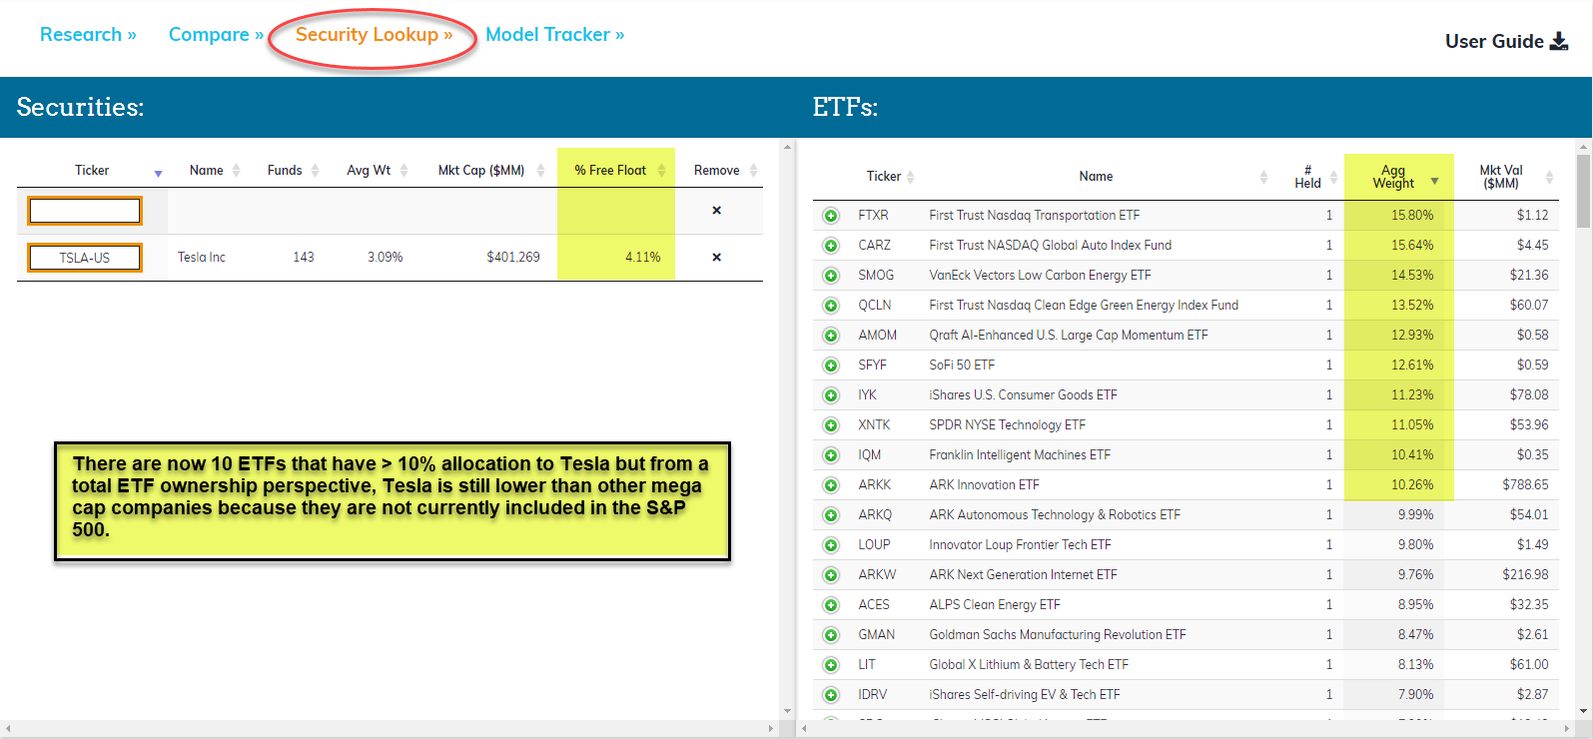
Task: Select the 15.80% aggregate weight value
Action: click(1412, 216)
